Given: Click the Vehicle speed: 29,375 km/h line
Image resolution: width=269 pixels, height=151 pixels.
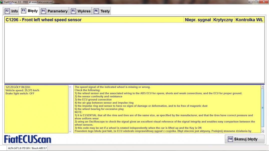Looking at the screenshot, I should pyautogui.click(x=22, y=90).
